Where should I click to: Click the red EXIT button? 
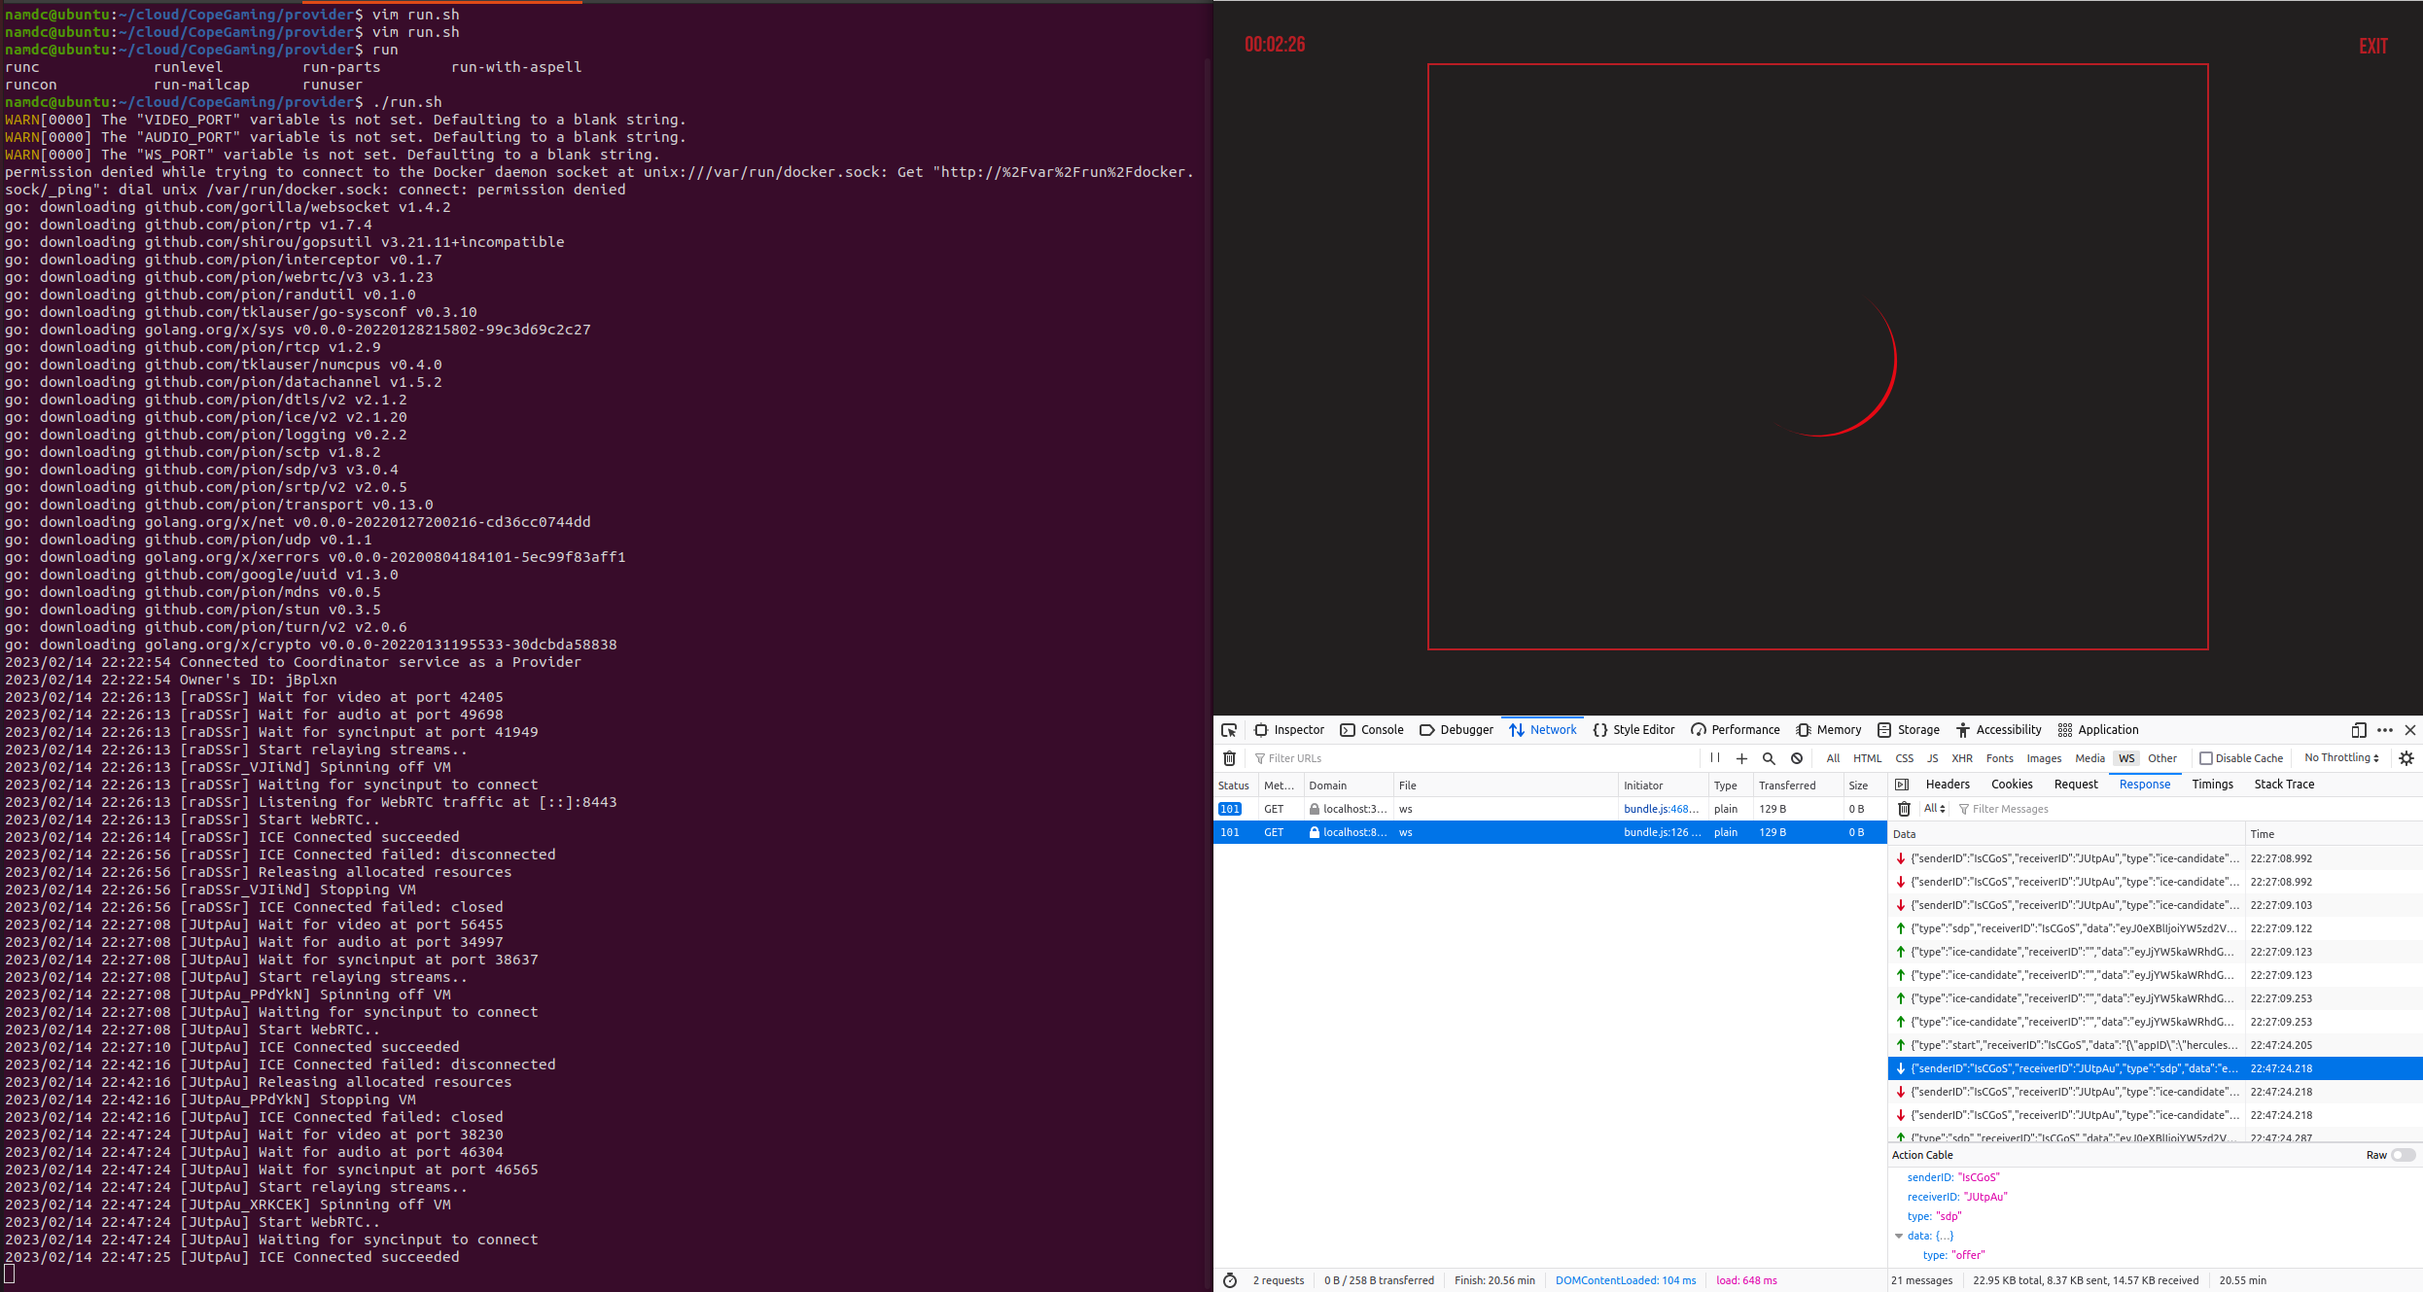(2372, 46)
